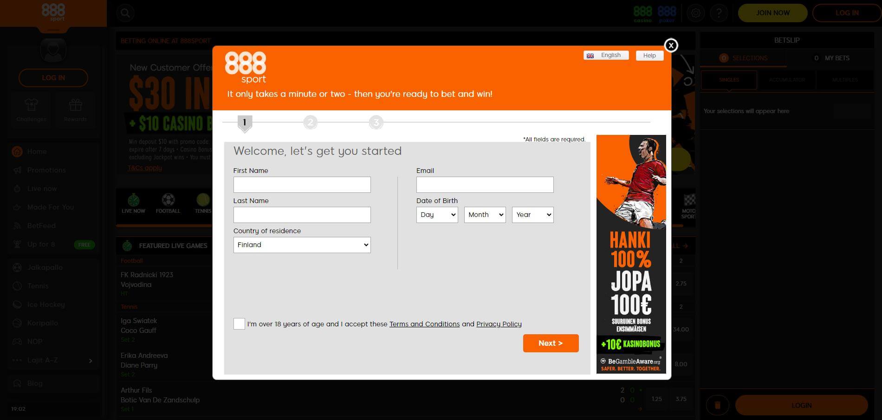Open the English language selector
This screenshot has height=420, width=882.
[x=606, y=55]
